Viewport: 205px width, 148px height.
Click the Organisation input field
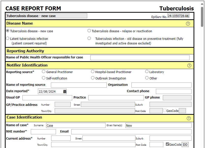click(161, 85)
